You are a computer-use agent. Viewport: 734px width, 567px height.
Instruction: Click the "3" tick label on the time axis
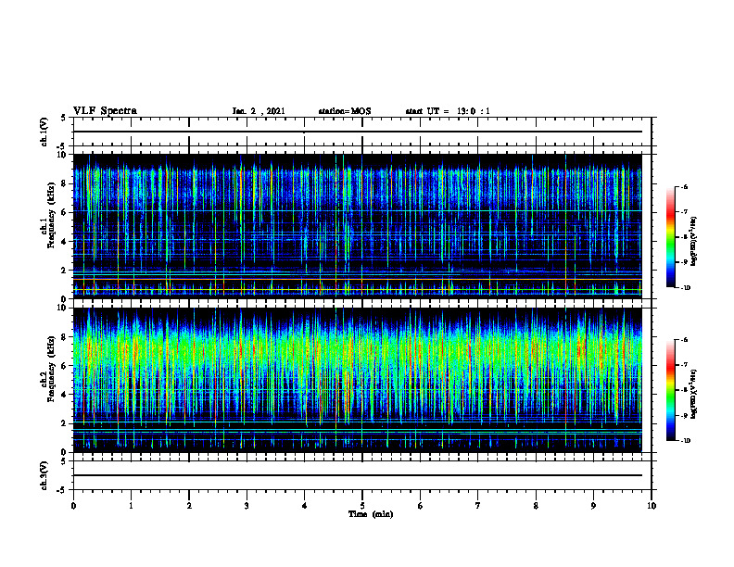coord(247,506)
